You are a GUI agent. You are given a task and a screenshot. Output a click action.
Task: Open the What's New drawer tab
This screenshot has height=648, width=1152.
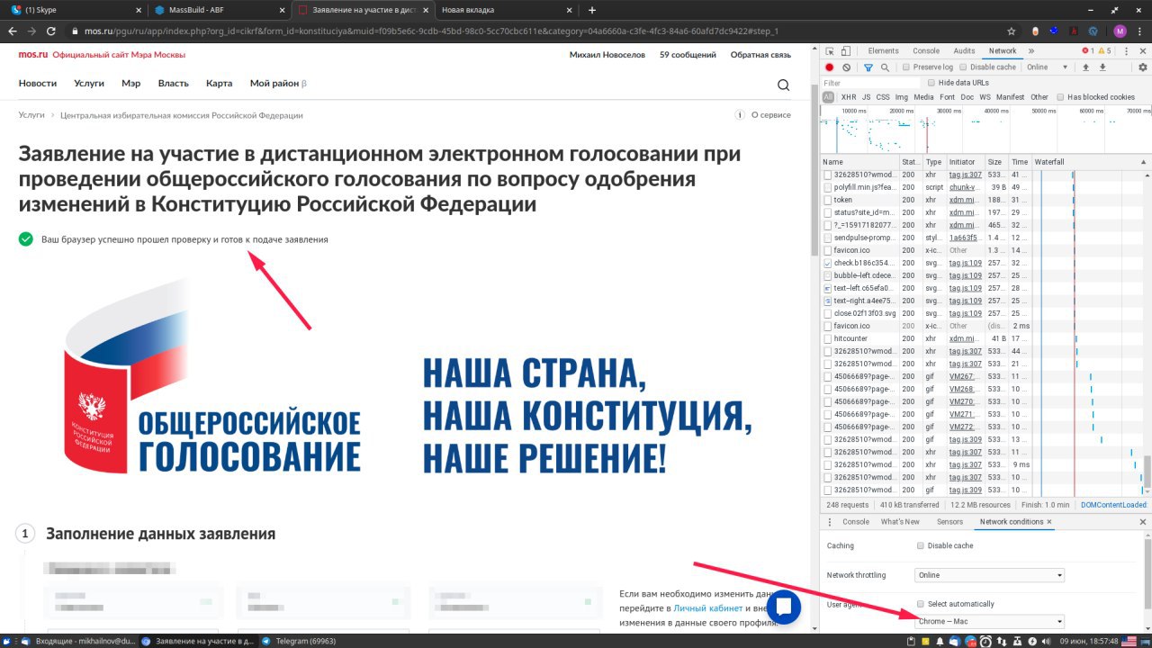(900, 522)
